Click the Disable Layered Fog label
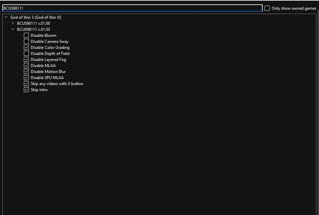This screenshot has height=215, width=319. (48, 60)
